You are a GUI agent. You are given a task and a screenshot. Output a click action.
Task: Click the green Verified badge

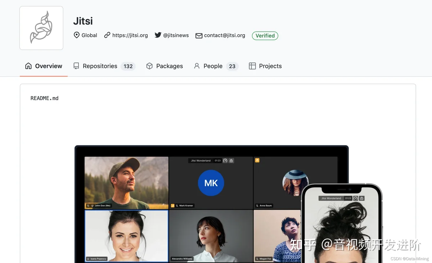(x=265, y=36)
